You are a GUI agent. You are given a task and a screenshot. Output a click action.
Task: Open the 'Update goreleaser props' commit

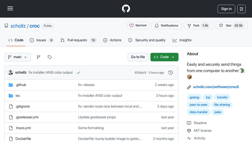pos(97,117)
